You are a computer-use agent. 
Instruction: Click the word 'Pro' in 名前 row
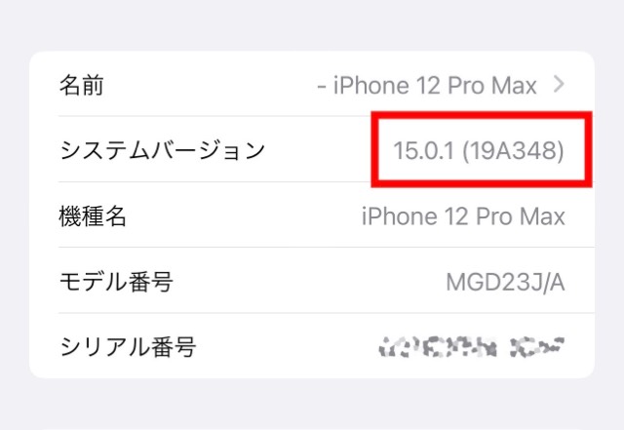(x=466, y=85)
